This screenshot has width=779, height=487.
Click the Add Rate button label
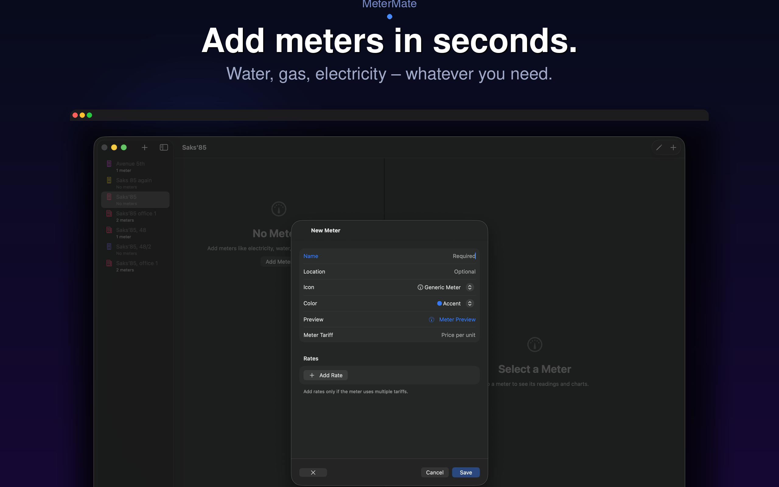pyautogui.click(x=330, y=375)
